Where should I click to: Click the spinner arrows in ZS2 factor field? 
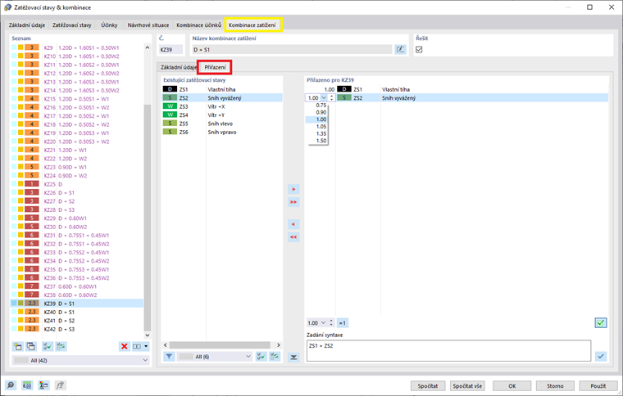pyautogui.click(x=332, y=98)
